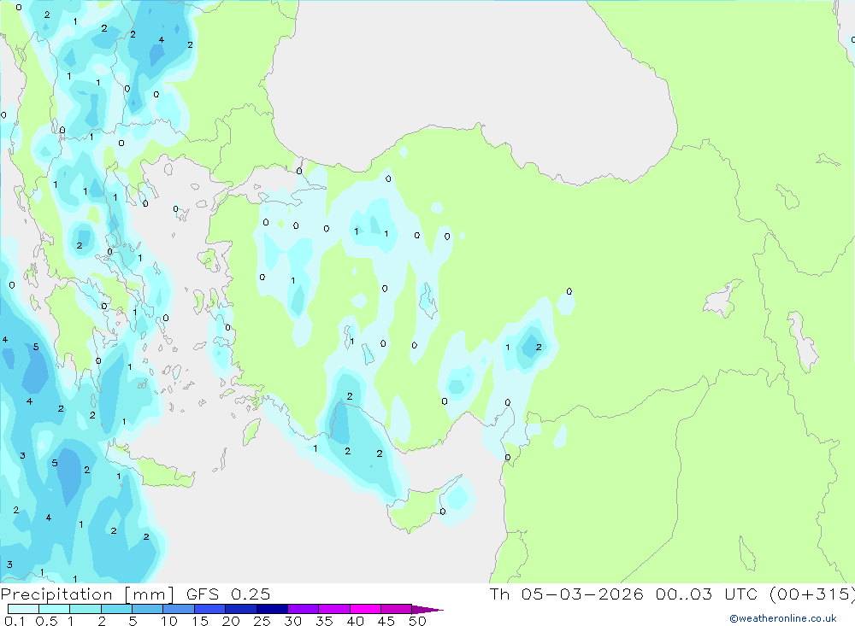This screenshot has width=855, height=626.
Task: Click the '25' legend scale label
Action: [262, 621]
